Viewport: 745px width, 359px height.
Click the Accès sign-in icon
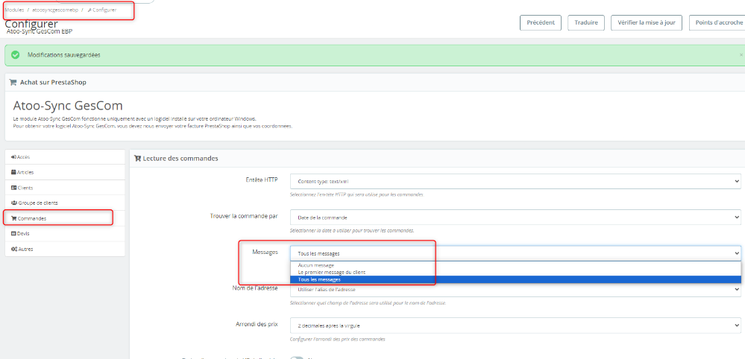pos(13,157)
